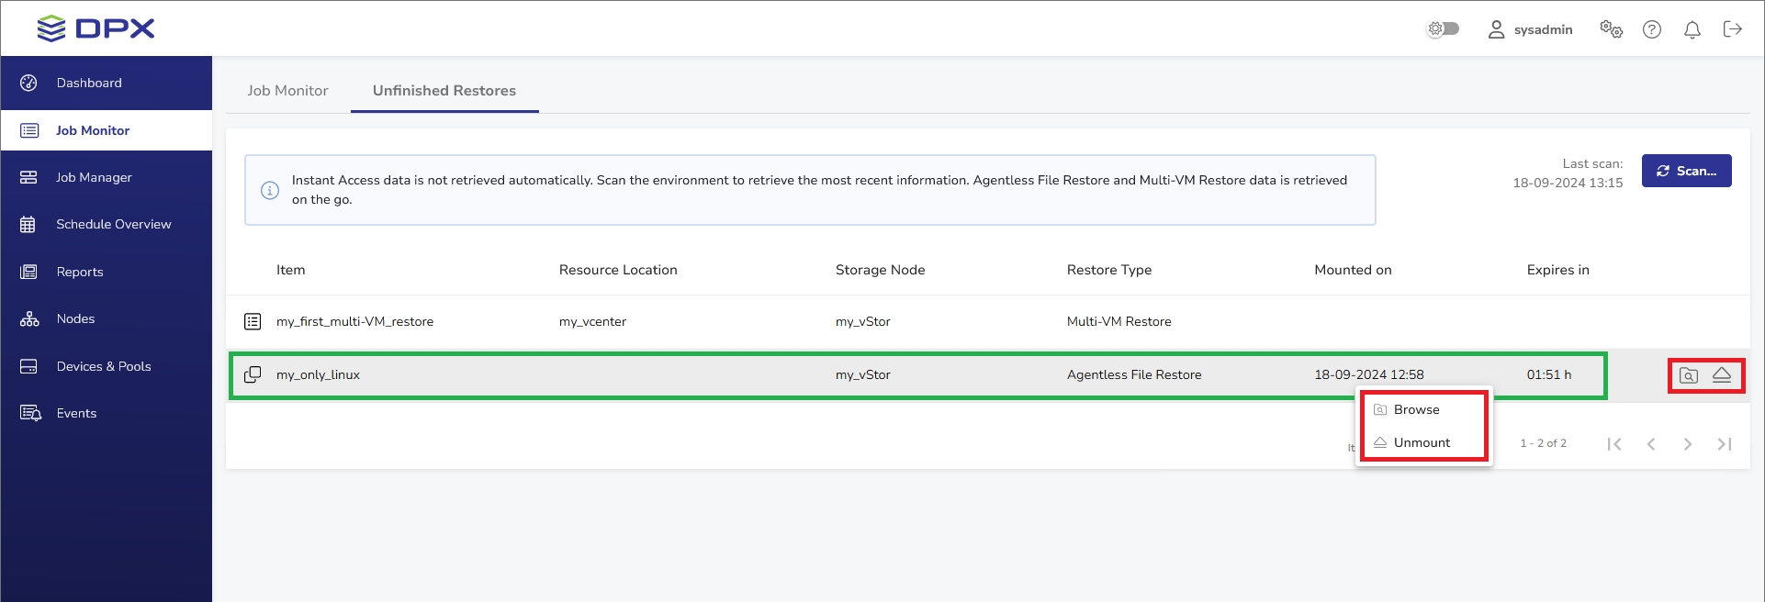The height and width of the screenshot is (602, 1765).
Task: Click the browse folder icon in my_only_linux row
Action: [x=1688, y=375]
